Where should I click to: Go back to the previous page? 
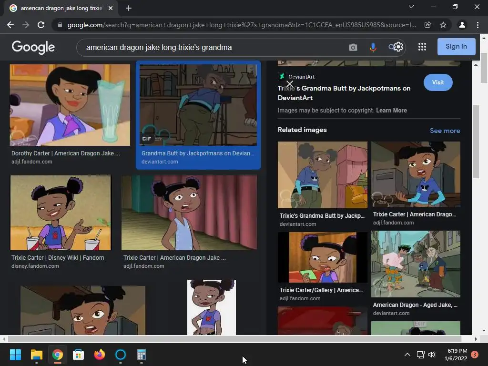coord(10,25)
